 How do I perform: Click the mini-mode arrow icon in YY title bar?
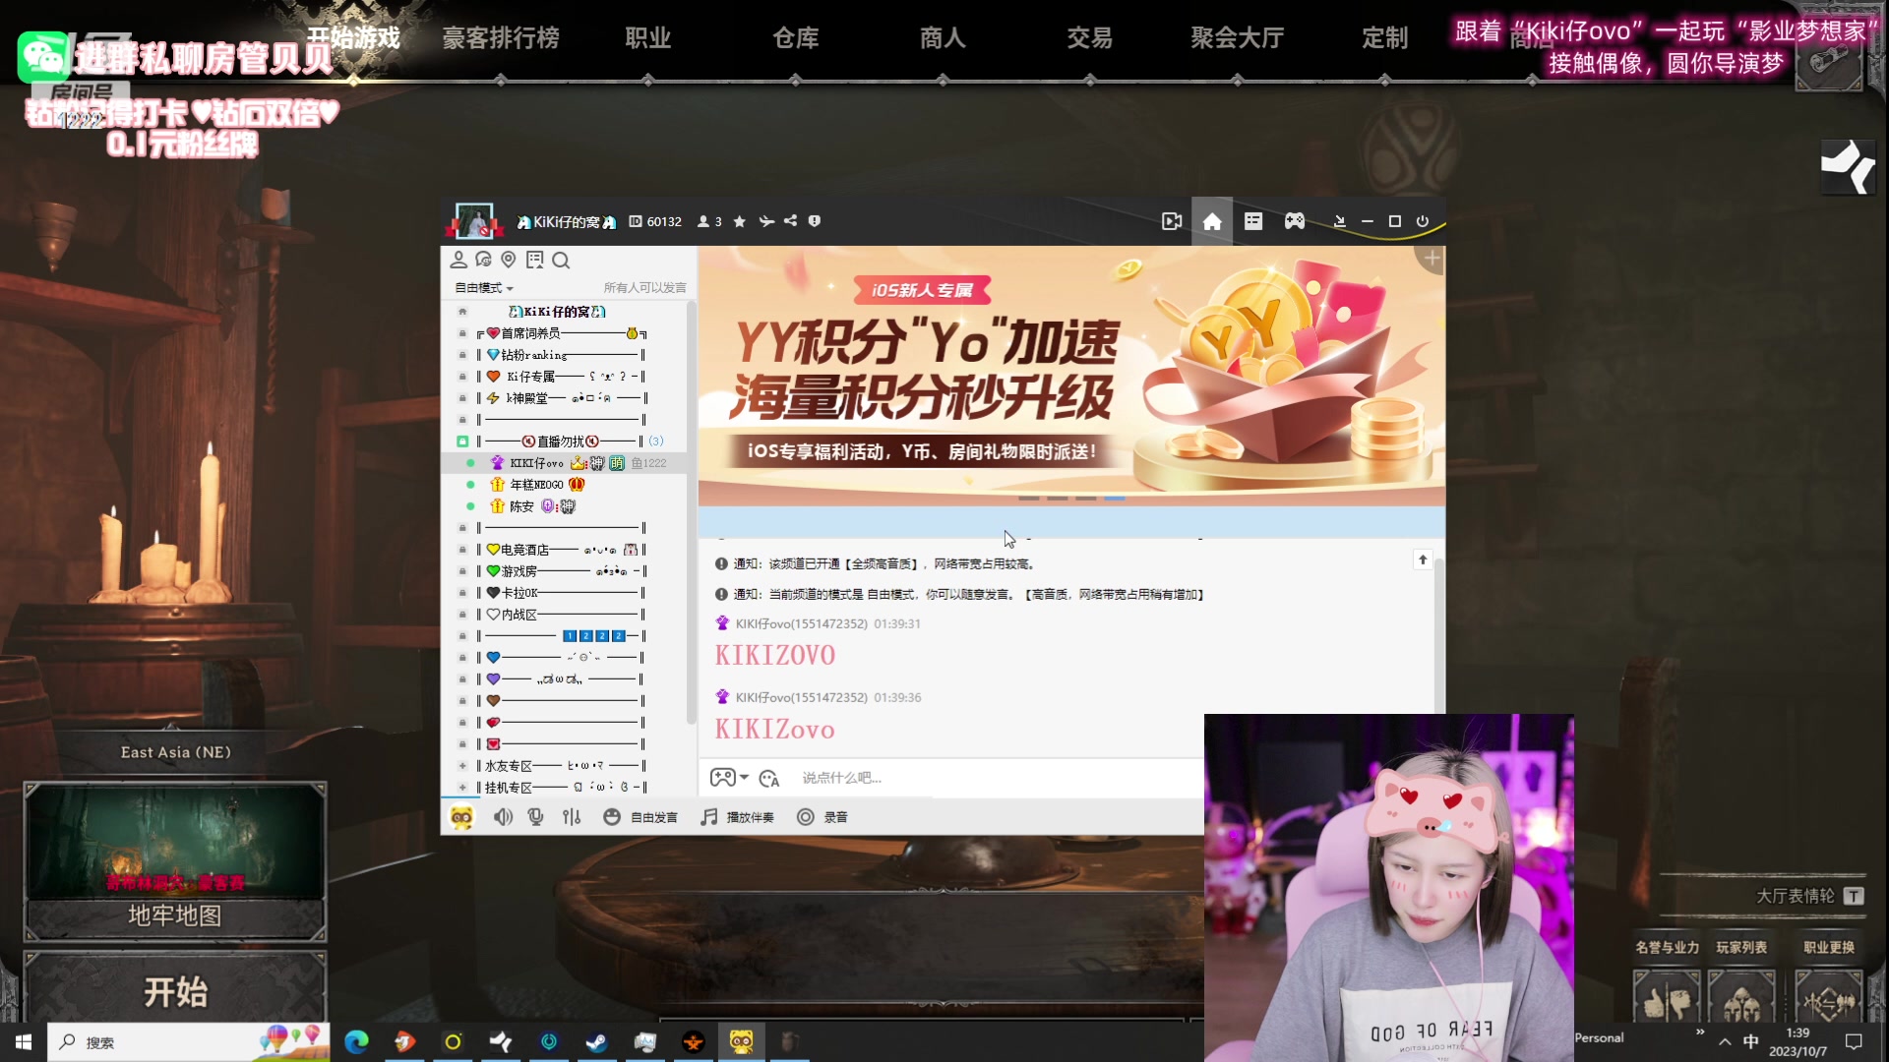point(1339,222)
